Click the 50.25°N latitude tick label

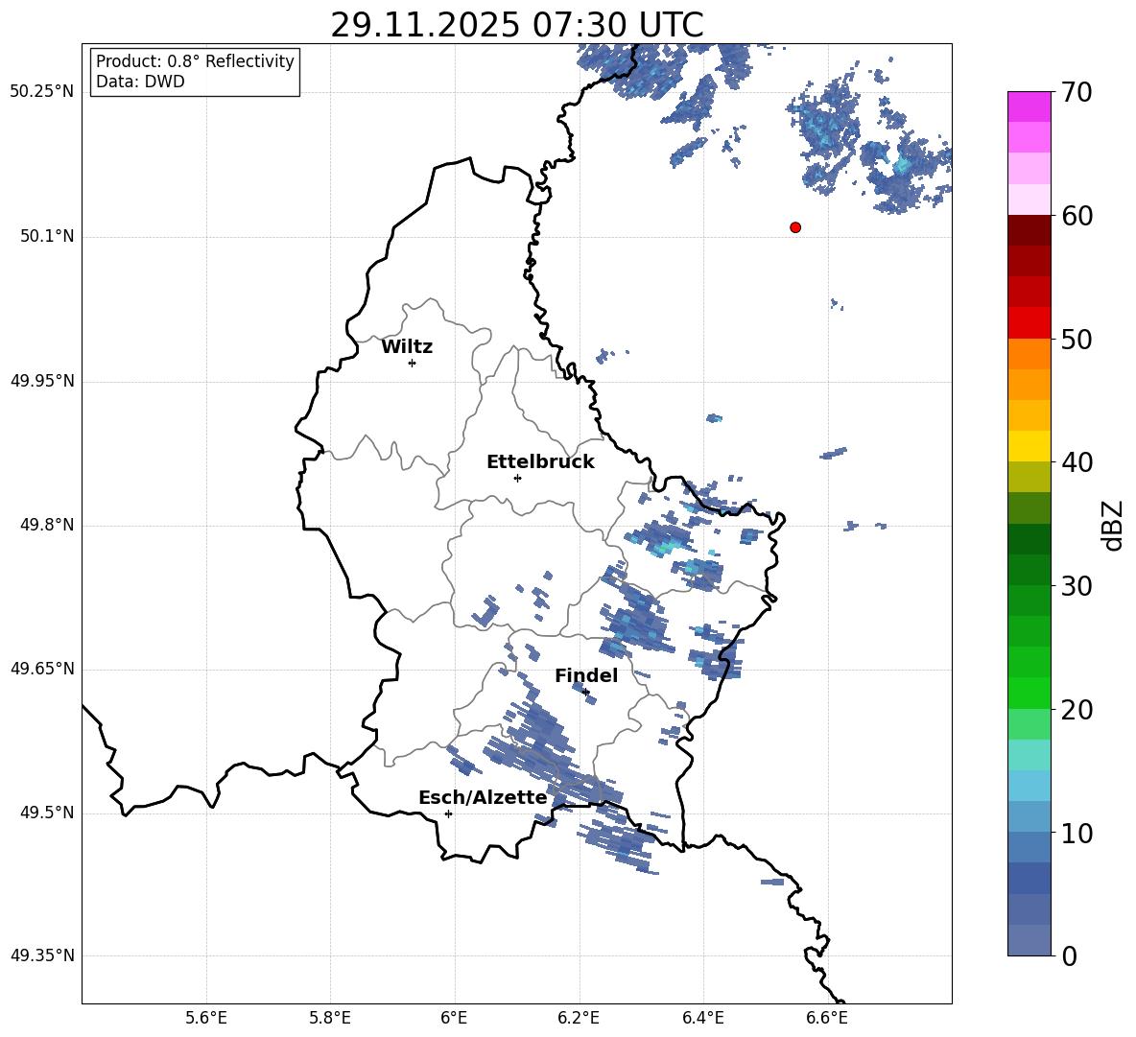pos(42,92)
